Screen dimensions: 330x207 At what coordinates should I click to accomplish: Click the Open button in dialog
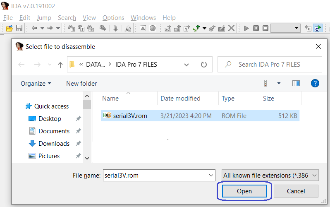(244, 191)
